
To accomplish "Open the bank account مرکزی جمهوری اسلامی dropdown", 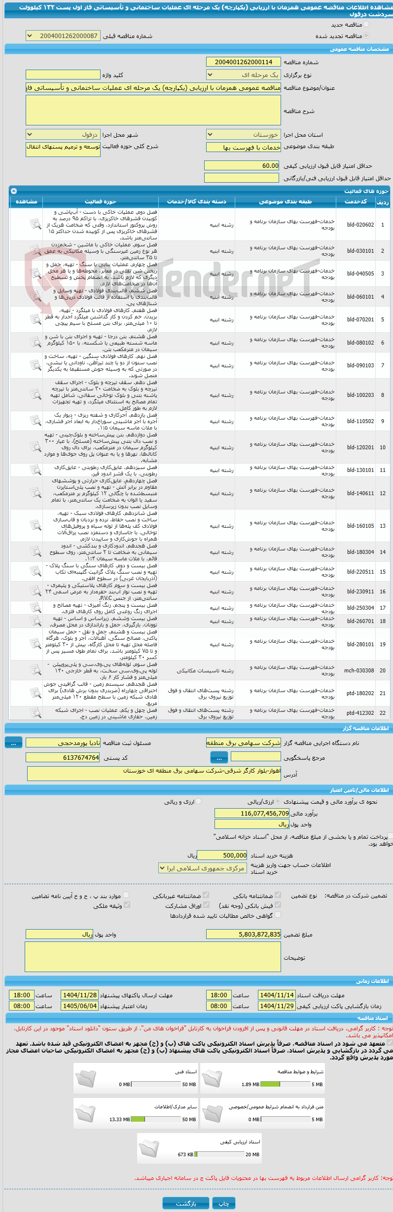I will pos(203,868).
